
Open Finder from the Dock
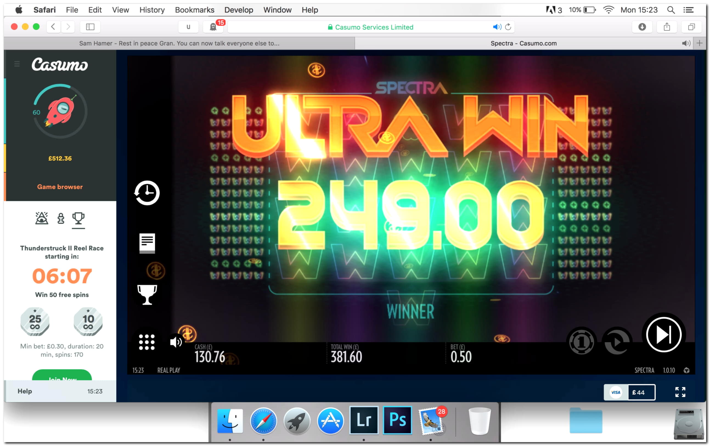230,421
